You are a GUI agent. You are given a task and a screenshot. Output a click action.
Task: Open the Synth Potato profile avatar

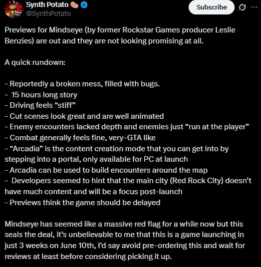(x=13, y=9)
